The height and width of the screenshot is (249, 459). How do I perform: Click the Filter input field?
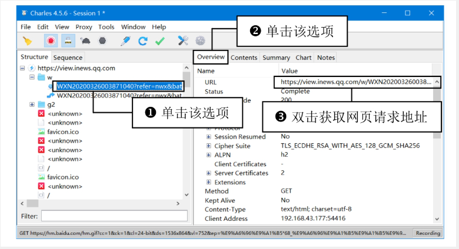click(x=114, y=216)
